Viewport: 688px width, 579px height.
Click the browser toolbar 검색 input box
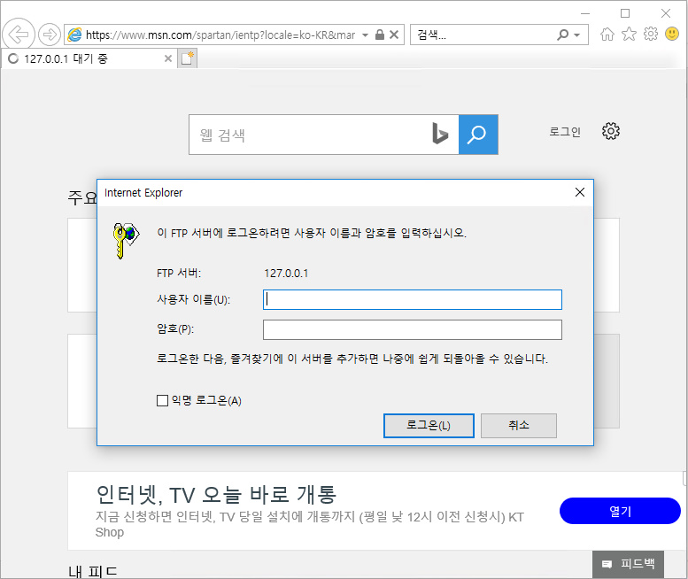point(483,35)
